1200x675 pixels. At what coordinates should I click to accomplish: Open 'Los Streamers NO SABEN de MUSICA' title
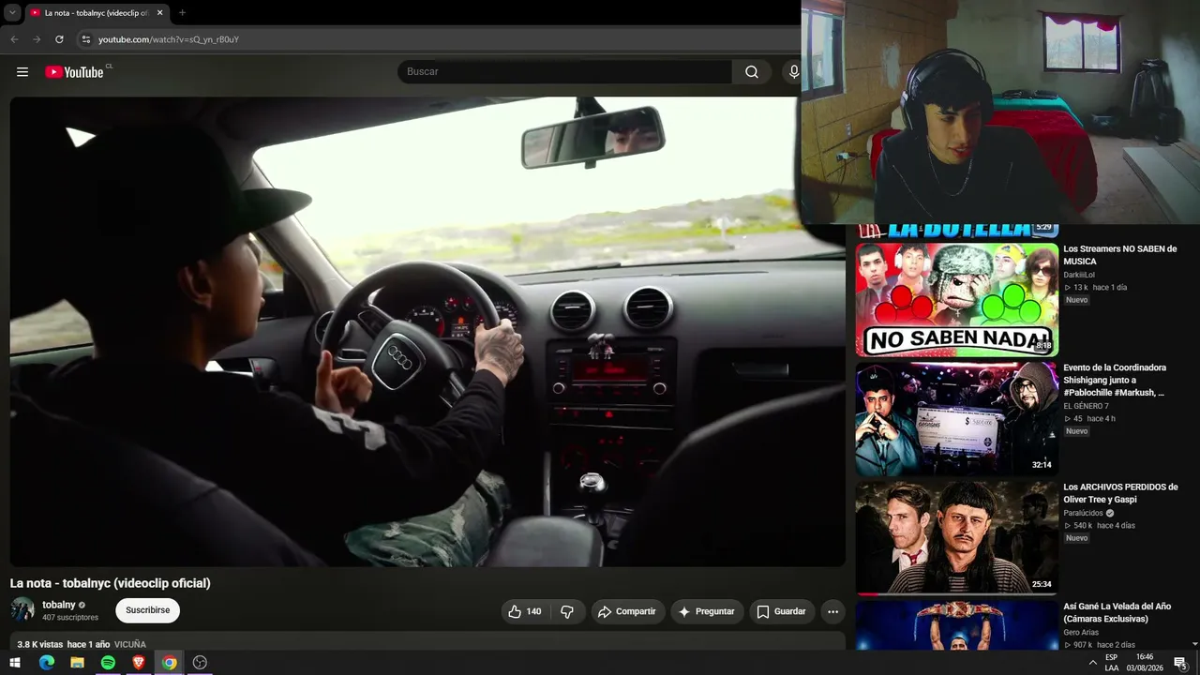tap(1119, 255)
